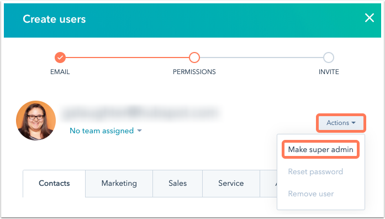Choose Make super admin option

[321, 149]
